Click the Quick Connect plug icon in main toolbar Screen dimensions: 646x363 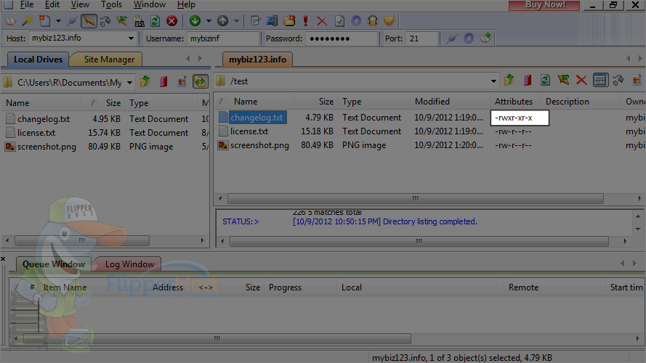tap(72, 20)
